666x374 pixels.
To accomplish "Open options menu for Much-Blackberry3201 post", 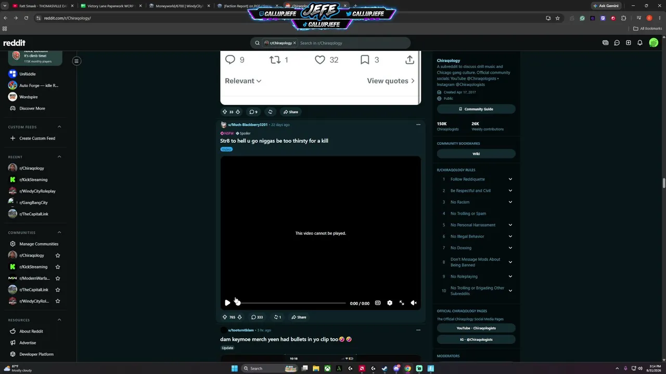I will (x=418, y=125).
